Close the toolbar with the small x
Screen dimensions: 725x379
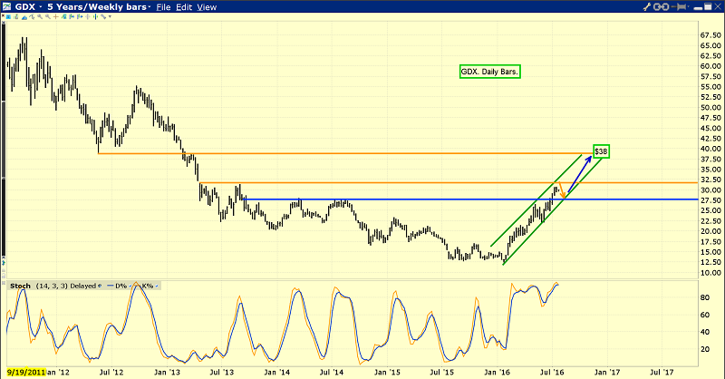(3, 15)
